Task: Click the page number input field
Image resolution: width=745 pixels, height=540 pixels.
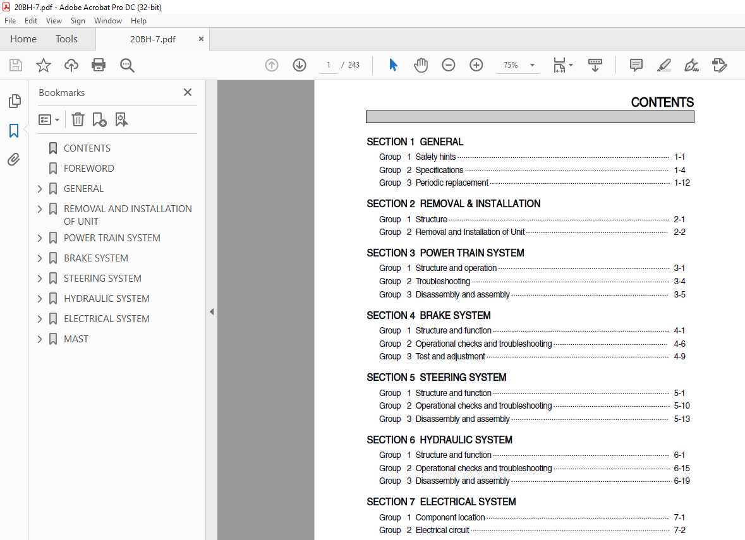Action: point(329,65)
